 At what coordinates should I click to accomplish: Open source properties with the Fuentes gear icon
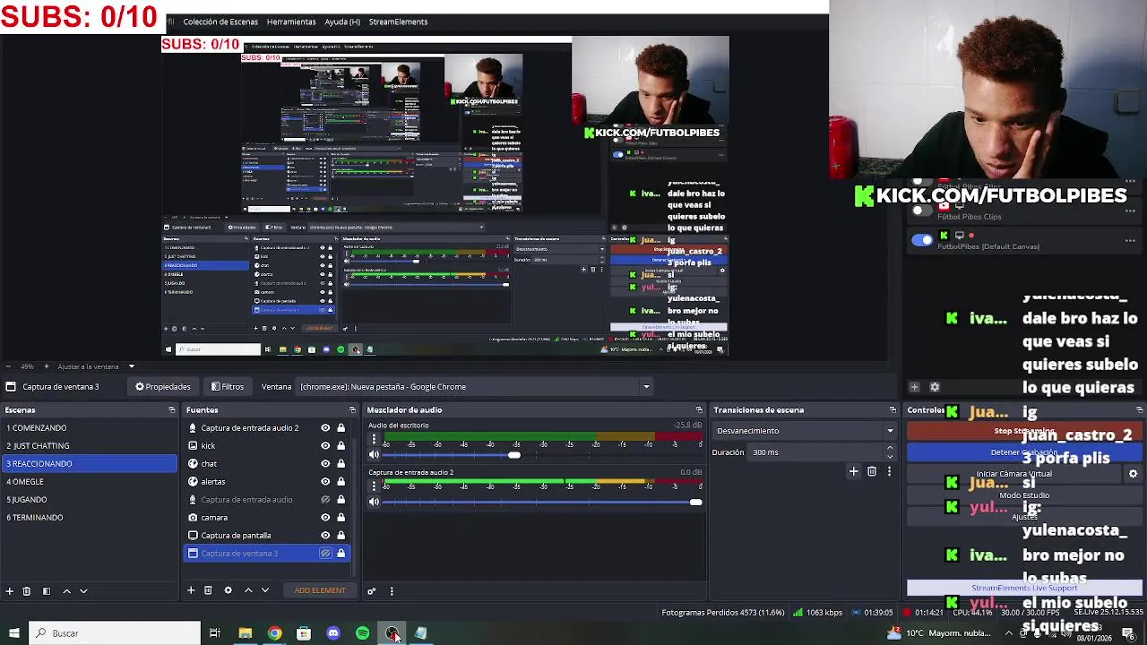click(228, 590)
